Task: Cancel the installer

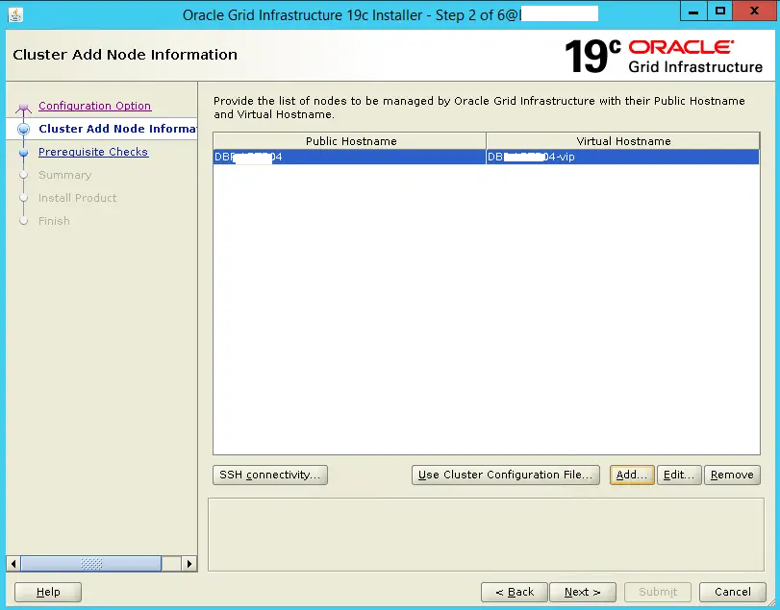Action: coord(732,592)
